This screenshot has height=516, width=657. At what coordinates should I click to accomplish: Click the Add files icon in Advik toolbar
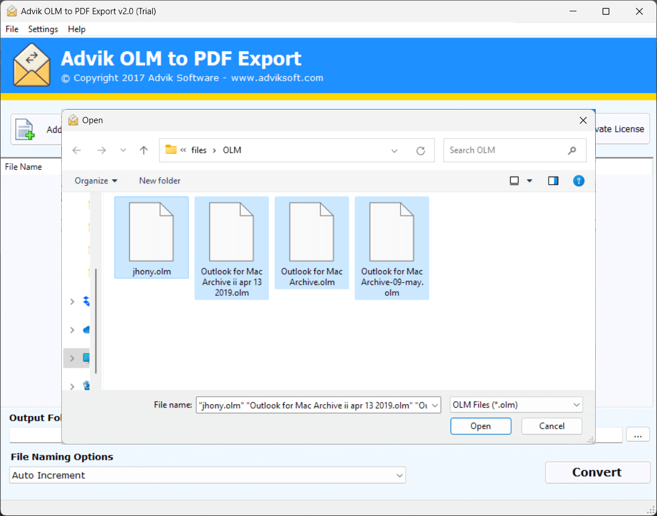25,129
